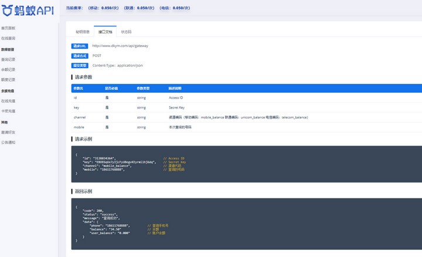This screenshot has width=422, height=257.
Task: Open 首页面板 in the sidebar
Action: click(x=8, y=28)
